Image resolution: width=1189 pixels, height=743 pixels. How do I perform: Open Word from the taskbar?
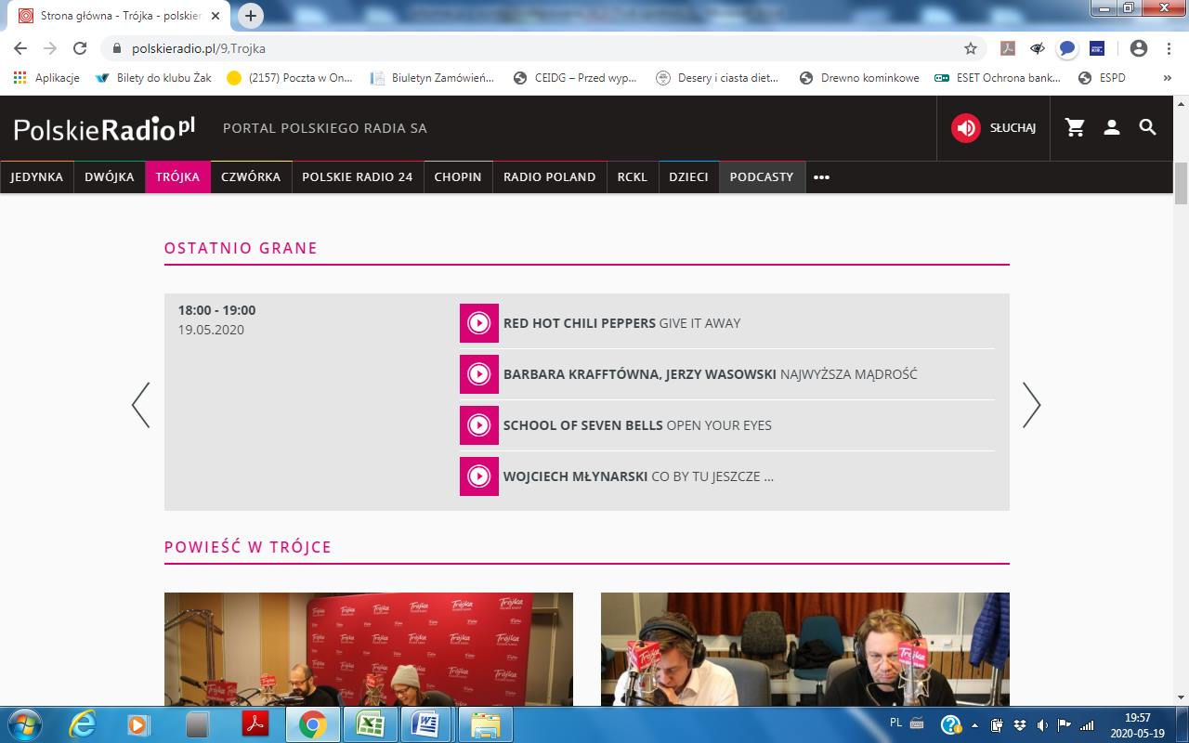click(426, 724)
